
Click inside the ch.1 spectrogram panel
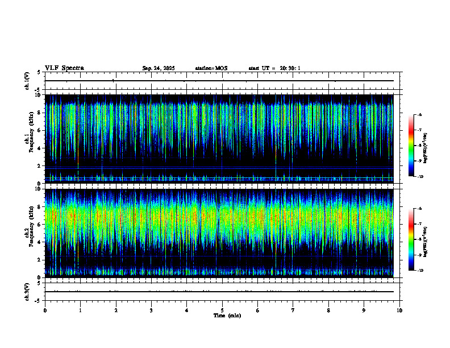pyautogui.click(x=219, y=139)
